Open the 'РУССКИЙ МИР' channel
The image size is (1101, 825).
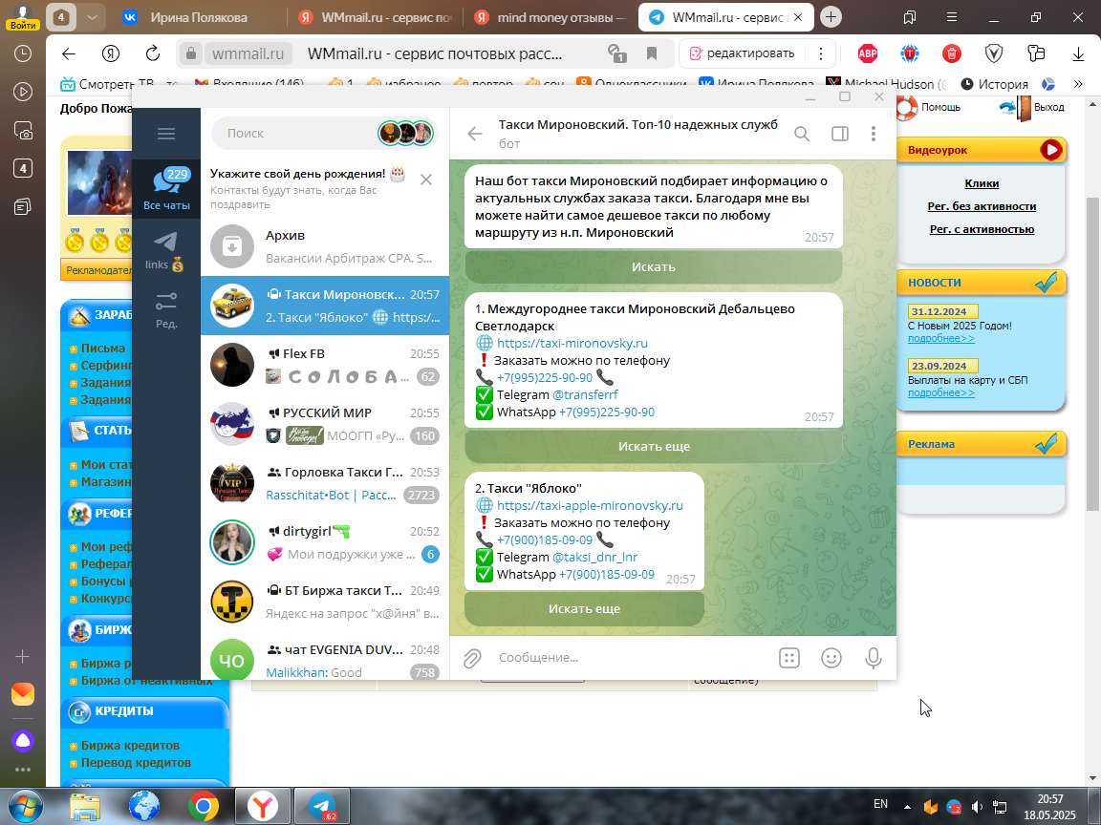click(325, 424)
